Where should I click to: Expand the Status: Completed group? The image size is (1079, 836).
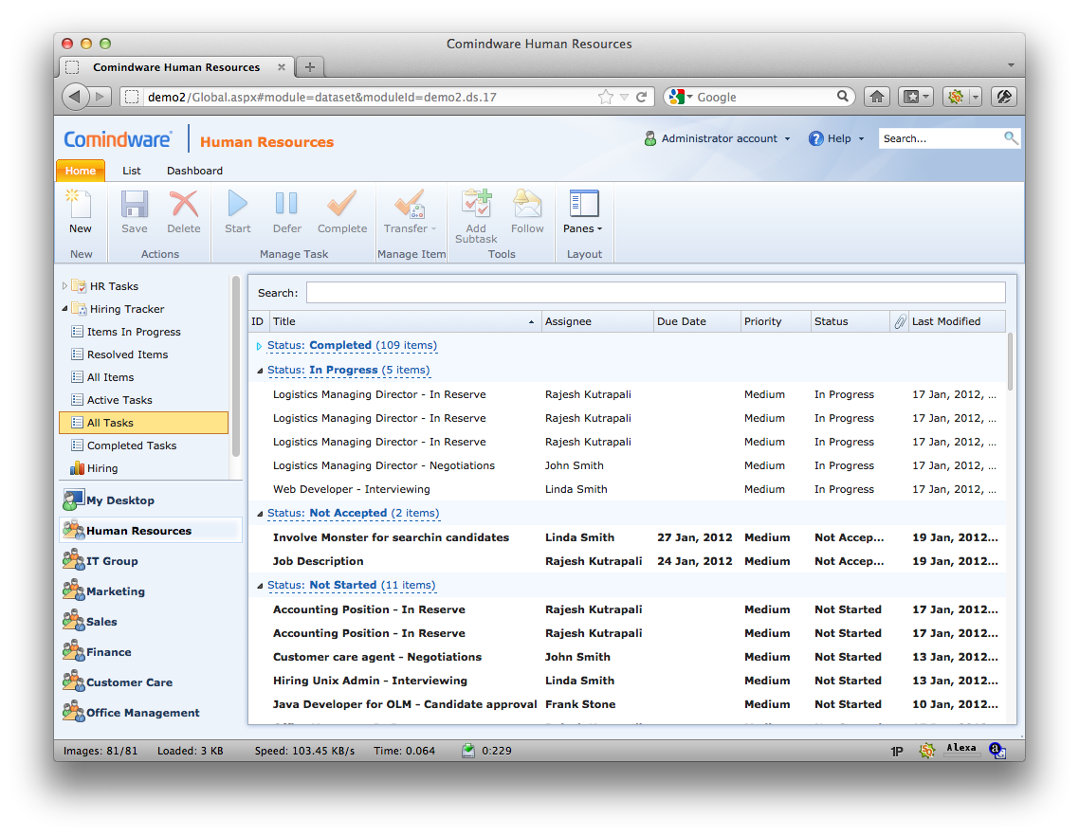259,345
